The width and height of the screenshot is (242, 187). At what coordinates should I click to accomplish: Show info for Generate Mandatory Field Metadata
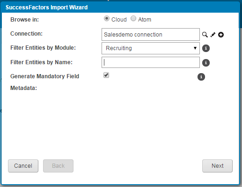click(x=201, y=77)
